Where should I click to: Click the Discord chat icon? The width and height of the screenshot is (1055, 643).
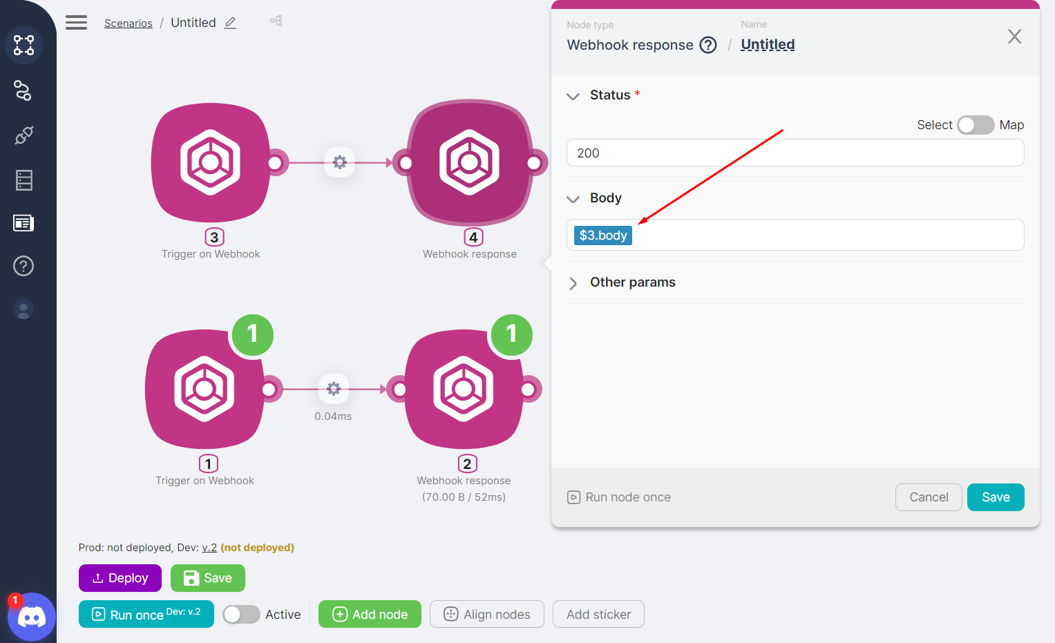(x=31, y=617)
